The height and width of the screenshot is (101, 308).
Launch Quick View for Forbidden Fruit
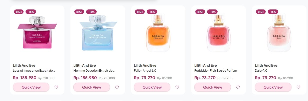(213, 87)
